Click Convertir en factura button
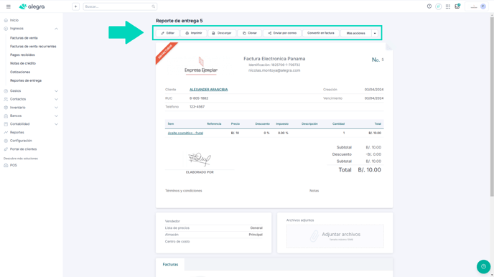Image resolution: width=494 pixels, height=277 pixels. pyautogui.click(x=321, y=33)
